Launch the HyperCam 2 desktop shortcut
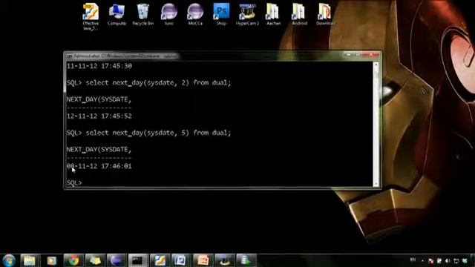The image size is (475, 267). click(x=247, y=14)
